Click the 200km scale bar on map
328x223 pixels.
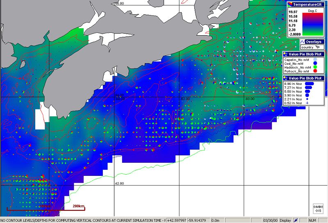pos(46,209)
